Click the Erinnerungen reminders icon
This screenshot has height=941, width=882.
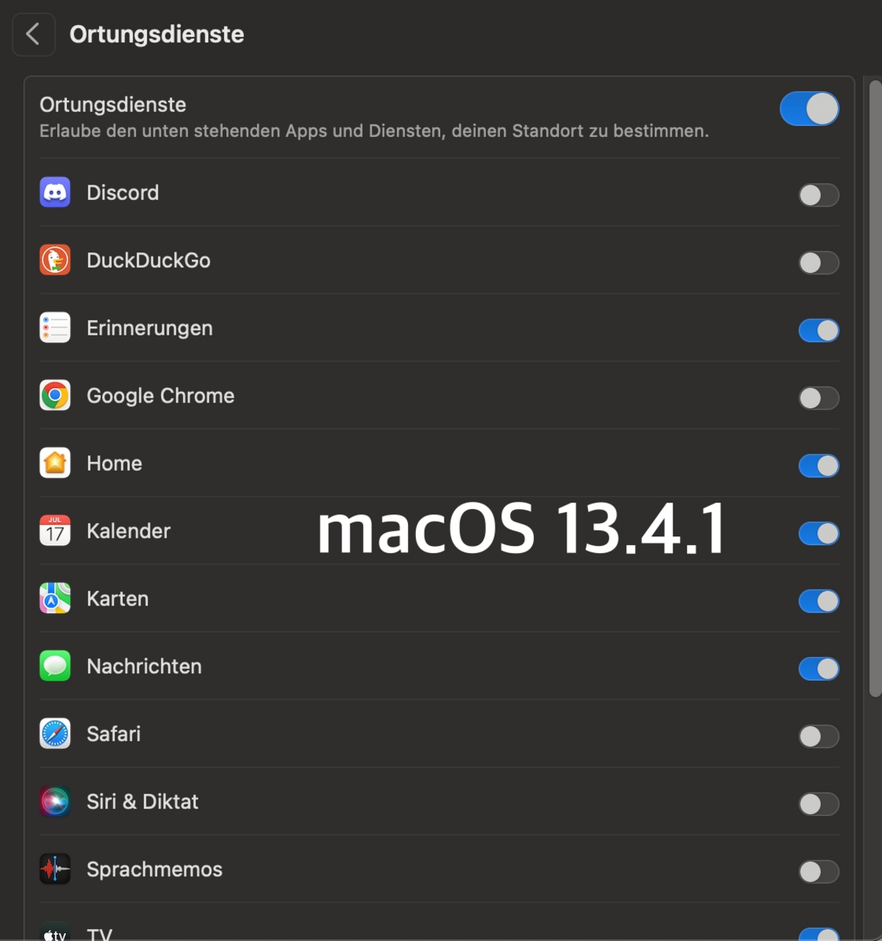[55, 327]
